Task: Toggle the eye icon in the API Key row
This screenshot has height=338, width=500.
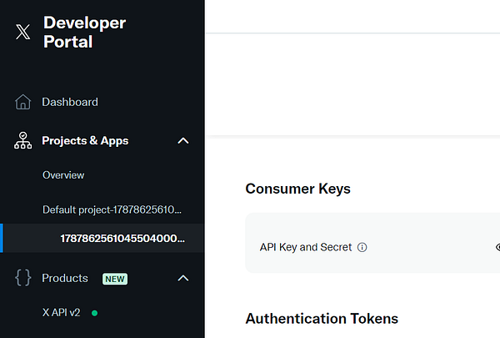Action: click(497, 247)
